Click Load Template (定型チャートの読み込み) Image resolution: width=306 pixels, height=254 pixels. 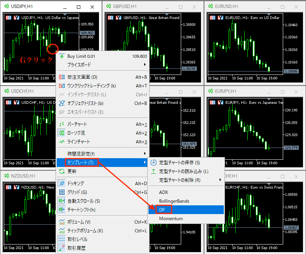[183, 171]
